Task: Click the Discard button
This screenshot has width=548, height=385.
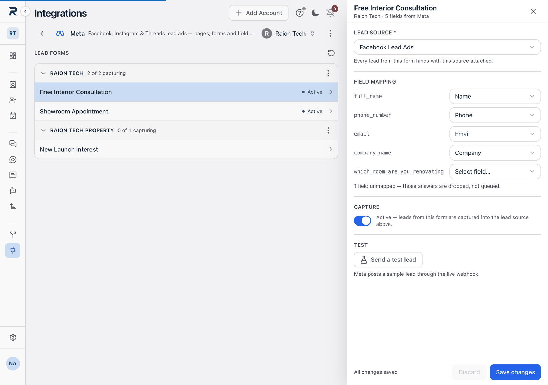Action: point(469,372)
